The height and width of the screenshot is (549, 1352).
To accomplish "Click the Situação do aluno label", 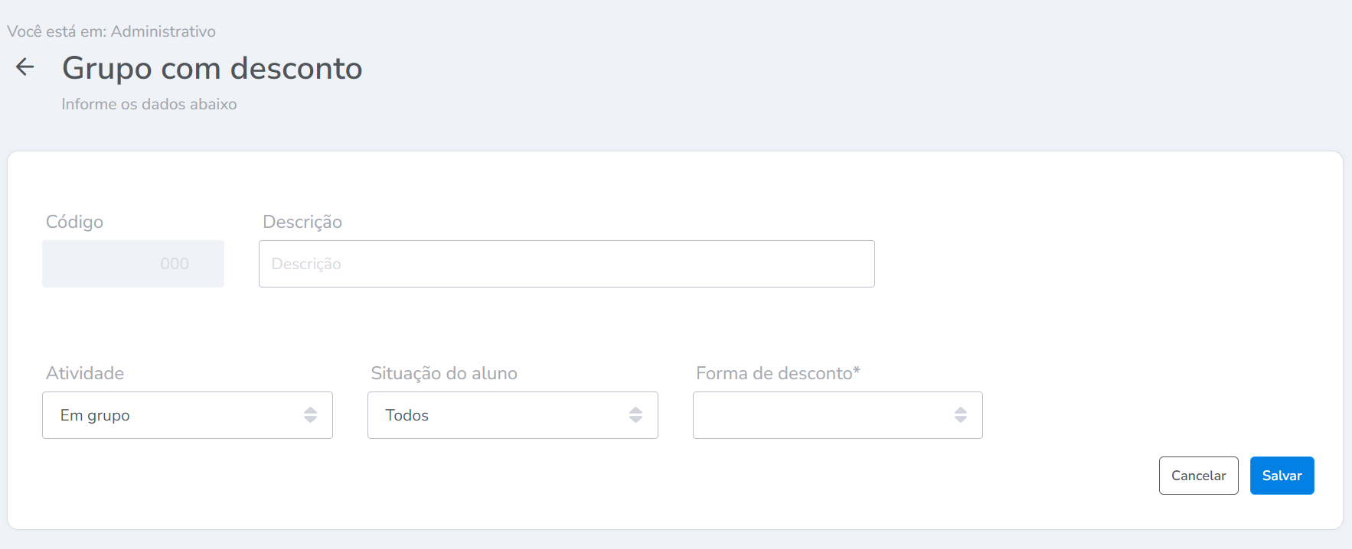I will [444, 373].
